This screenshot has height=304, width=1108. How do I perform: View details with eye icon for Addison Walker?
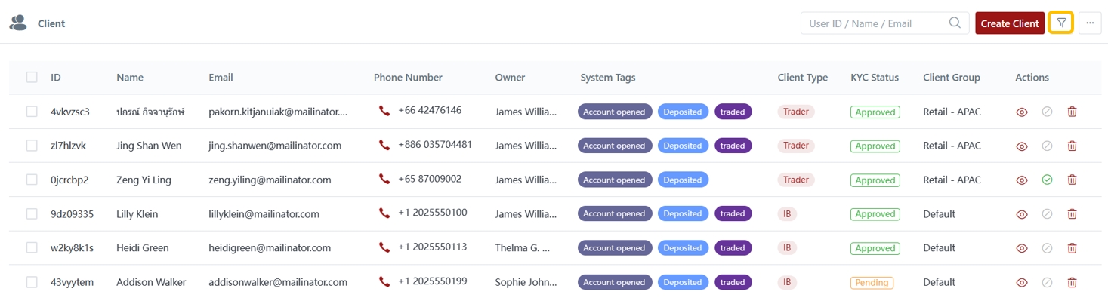[1022, 283]
